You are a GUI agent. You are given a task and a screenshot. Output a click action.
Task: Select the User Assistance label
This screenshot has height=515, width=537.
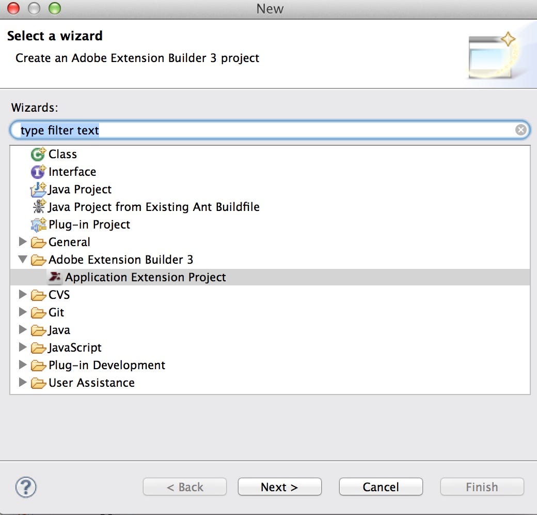(x=92, y=383)
